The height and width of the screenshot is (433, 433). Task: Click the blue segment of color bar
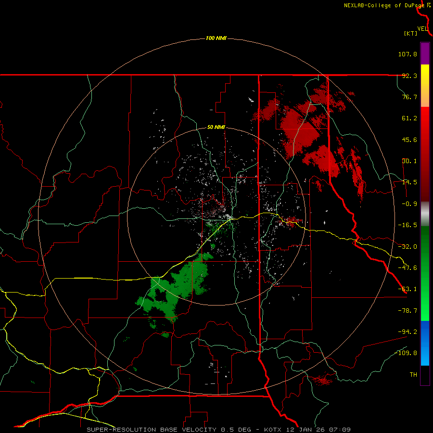[425, 343]
